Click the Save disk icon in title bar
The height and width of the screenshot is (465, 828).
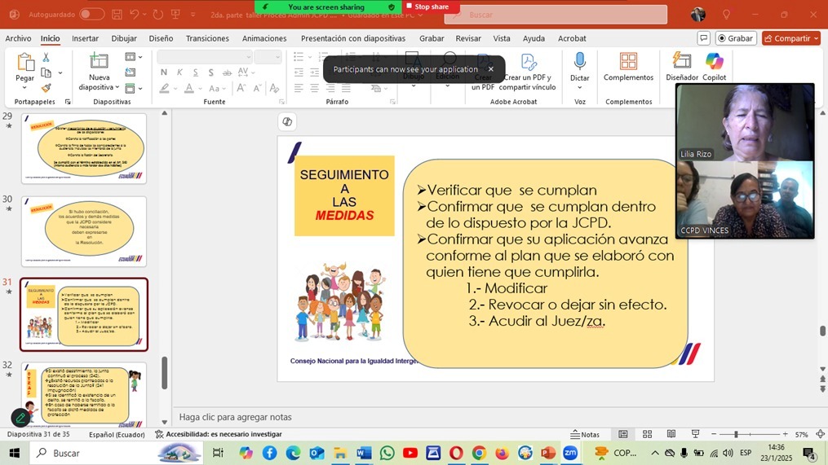(117, 15)
